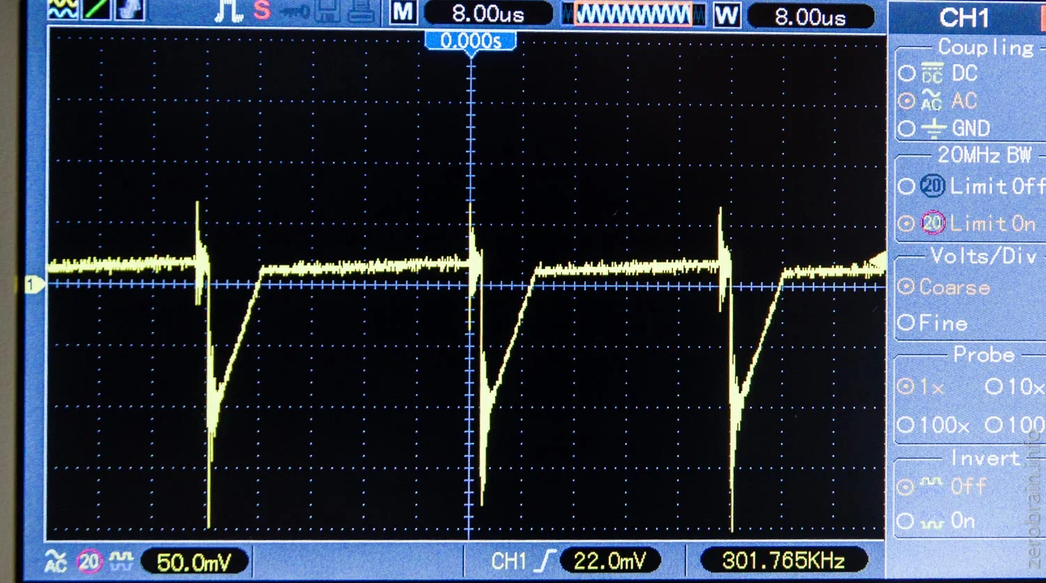Click the CH1 trigger source label at bottom
The image size is (1046, 583).
(509, 561)
